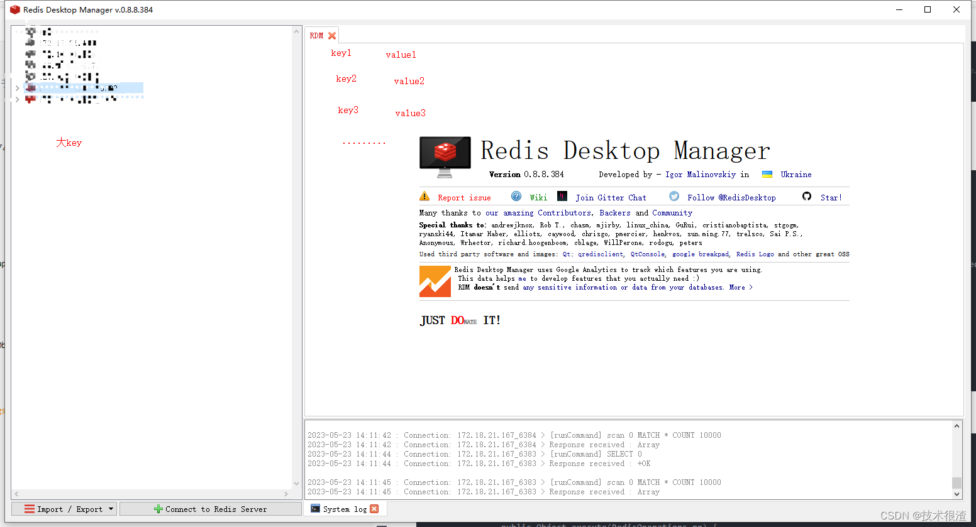Open the Contributors link

(564, 213)
